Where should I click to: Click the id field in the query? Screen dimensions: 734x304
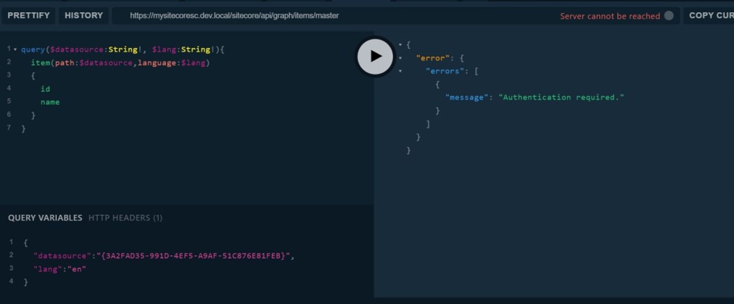45,89
